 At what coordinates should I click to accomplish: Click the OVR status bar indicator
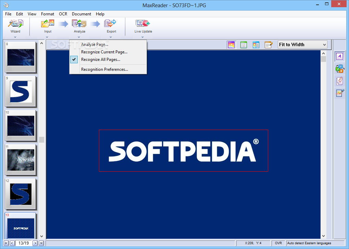click(278, 243)
